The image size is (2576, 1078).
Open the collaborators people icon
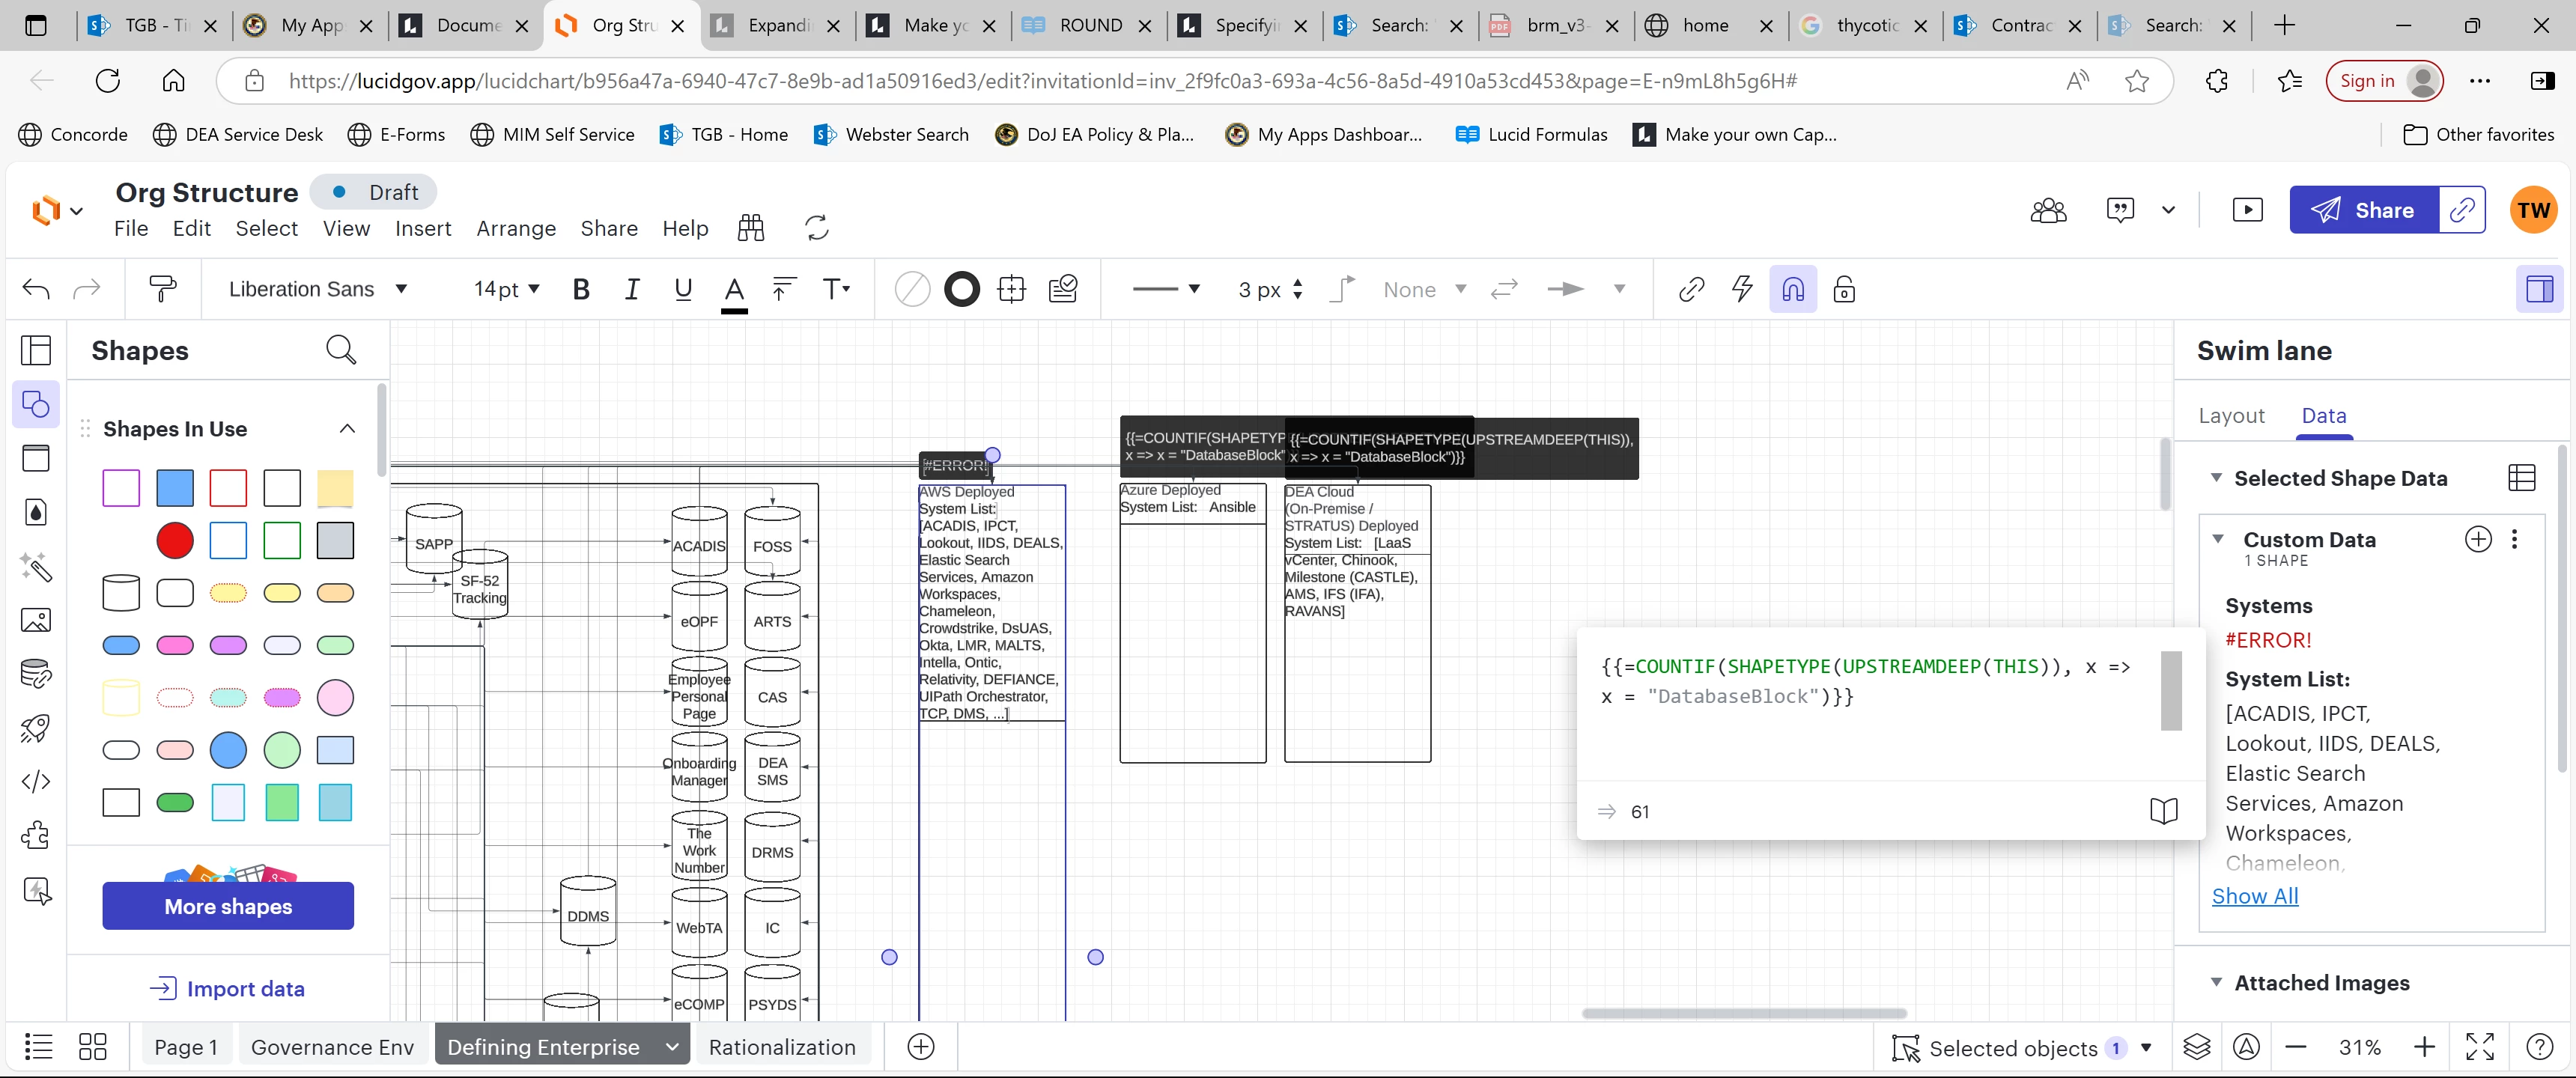pyautogui.click(x=2048, y=210)
